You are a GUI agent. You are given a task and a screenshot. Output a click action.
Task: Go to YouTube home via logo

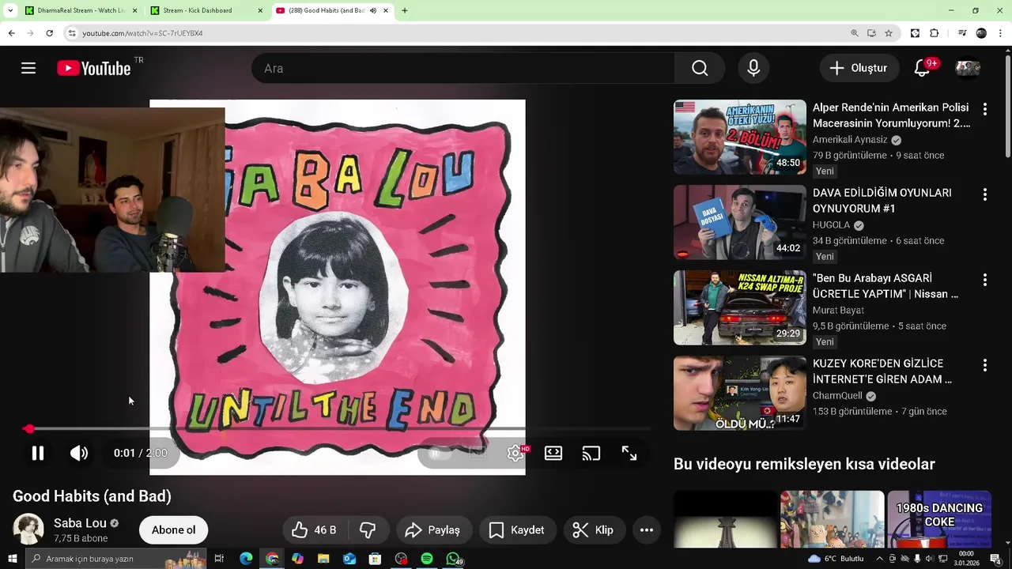93,69
